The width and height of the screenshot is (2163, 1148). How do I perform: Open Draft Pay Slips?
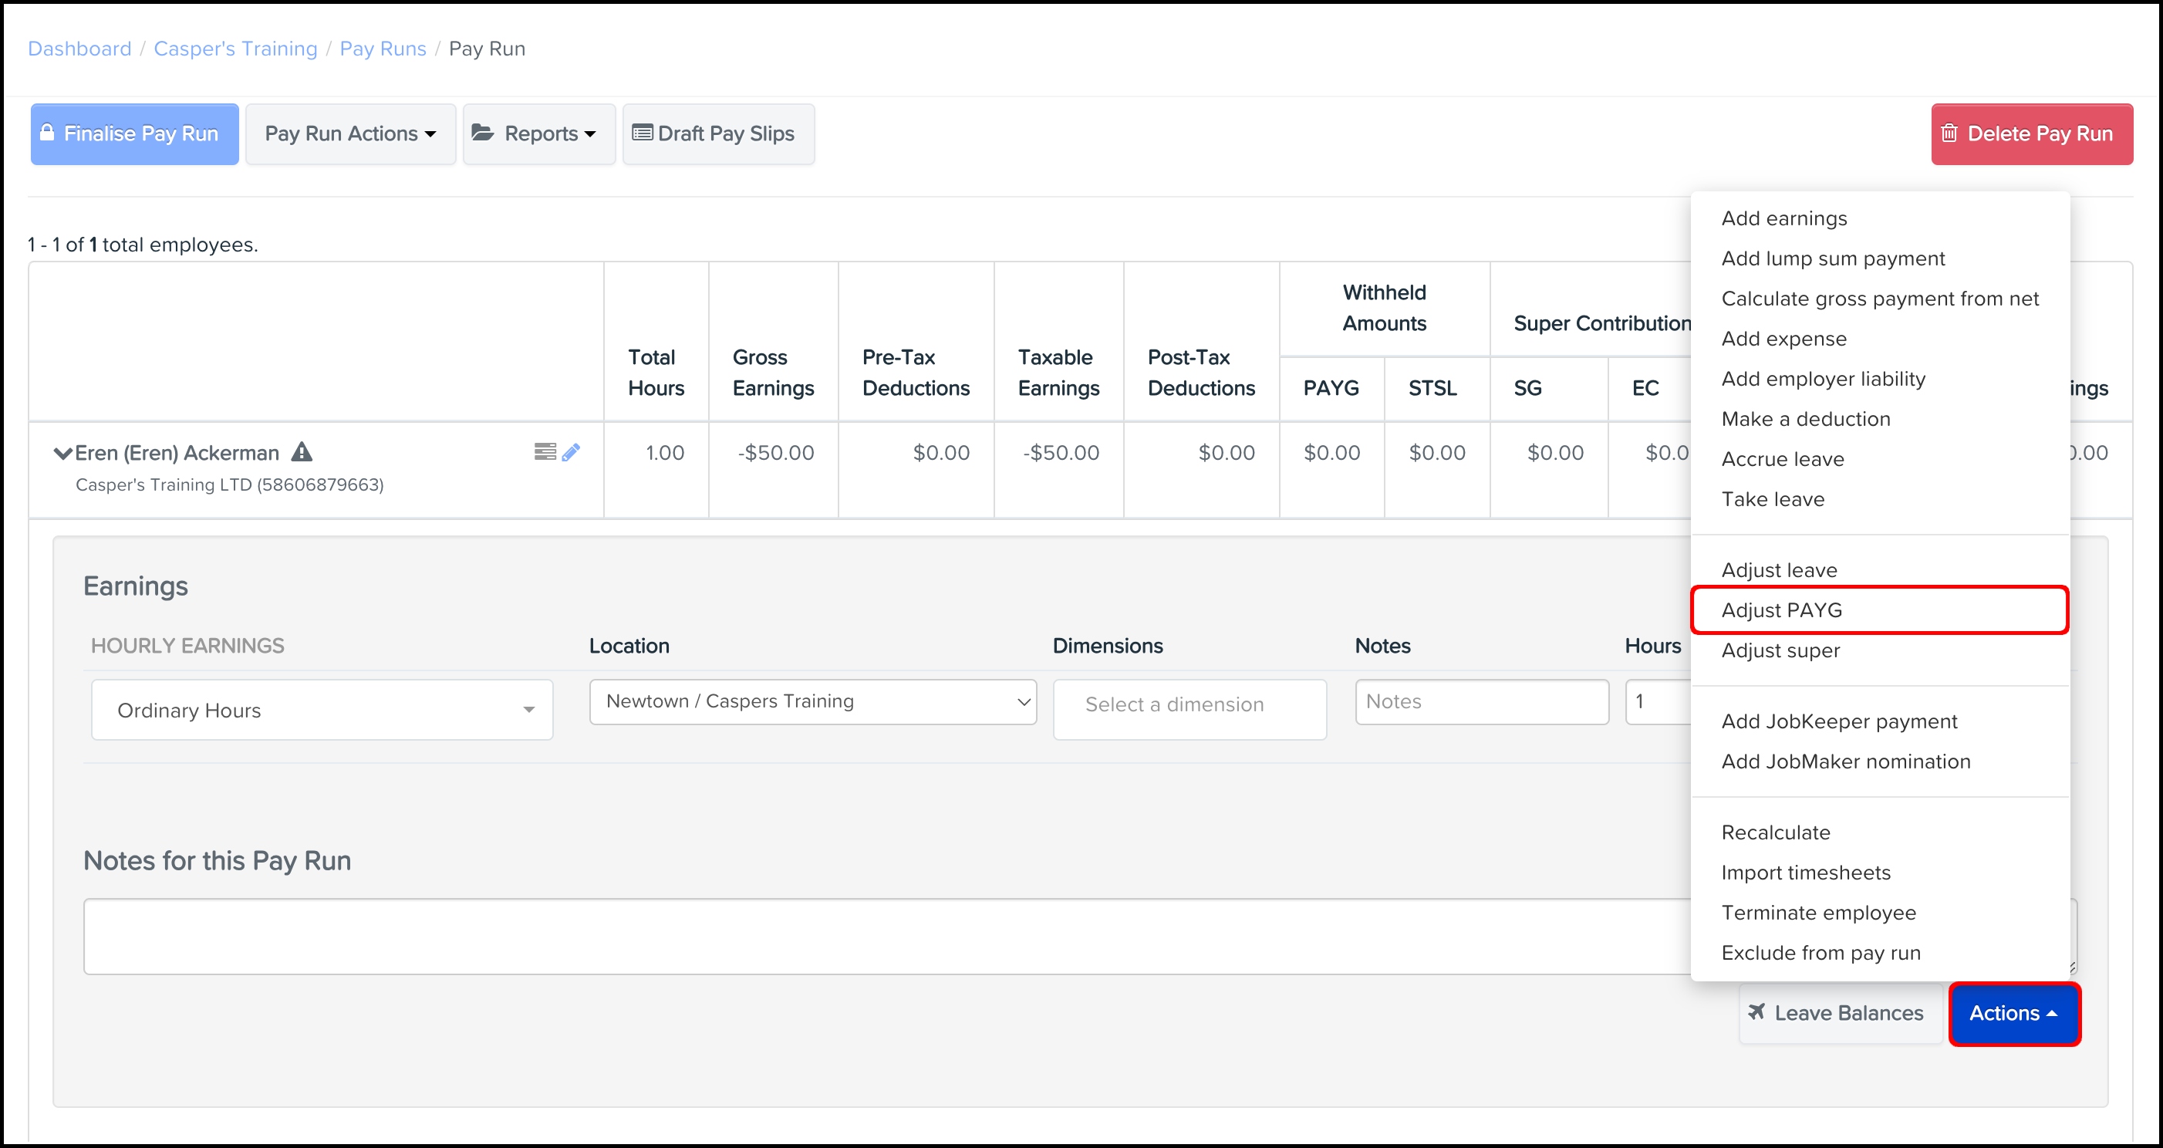pos(718,134)
